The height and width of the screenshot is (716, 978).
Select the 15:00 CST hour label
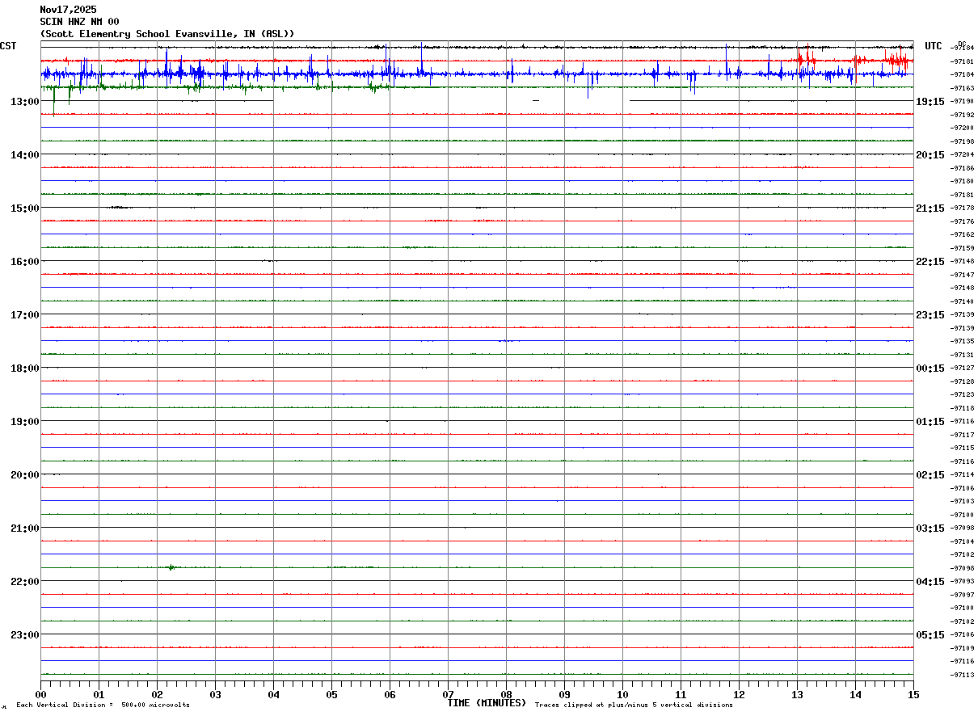(25, 208)
